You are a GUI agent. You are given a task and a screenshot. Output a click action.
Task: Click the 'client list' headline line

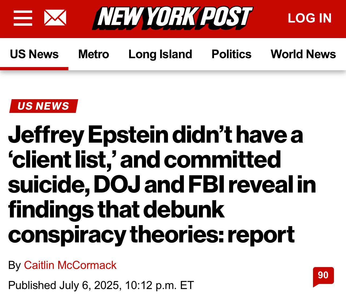click(145, 160)
